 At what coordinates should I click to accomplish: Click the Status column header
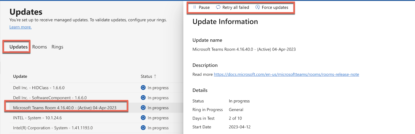pos(146,76)
